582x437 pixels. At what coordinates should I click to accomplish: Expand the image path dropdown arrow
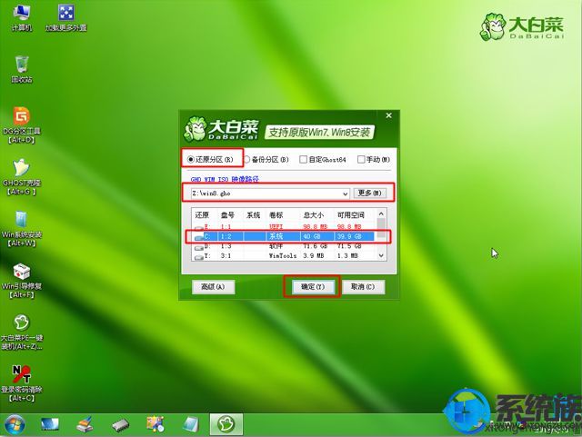(x=346, y=194)
